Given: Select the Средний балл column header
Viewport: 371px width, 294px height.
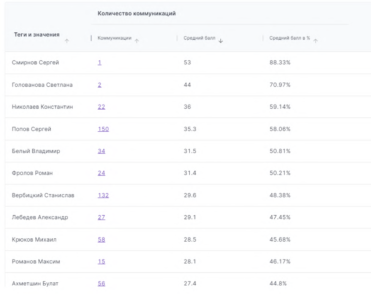Looking at the screenshot, I should click(200, 39).
